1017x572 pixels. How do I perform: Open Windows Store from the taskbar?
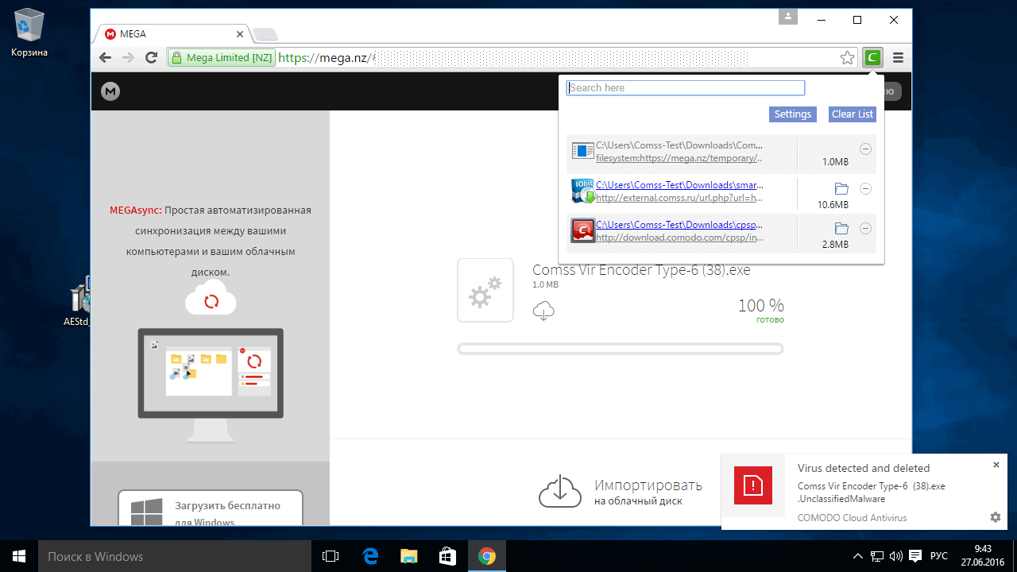(x=447, y=556)
